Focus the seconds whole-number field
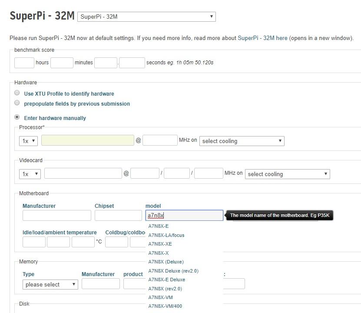361x313 pixels. pos(106,63)
